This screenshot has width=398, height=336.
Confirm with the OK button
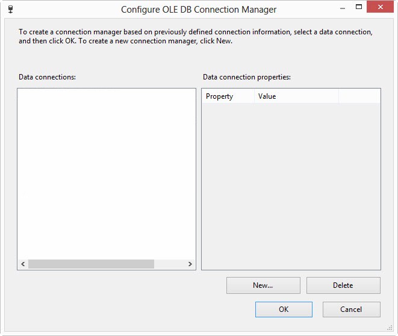[284, 310]
